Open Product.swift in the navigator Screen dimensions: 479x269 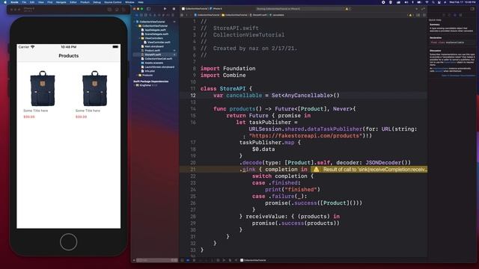pyautogui.click(x=152, y=51)
